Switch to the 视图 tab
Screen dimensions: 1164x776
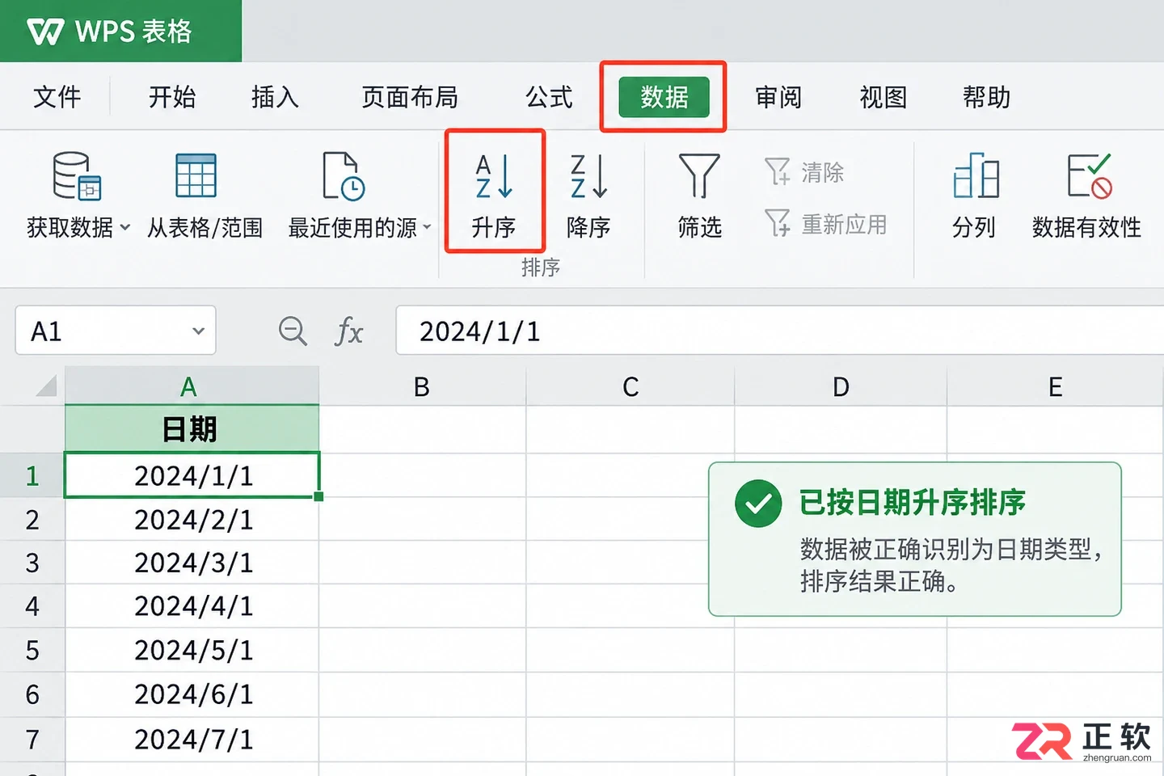coord(883,97)
